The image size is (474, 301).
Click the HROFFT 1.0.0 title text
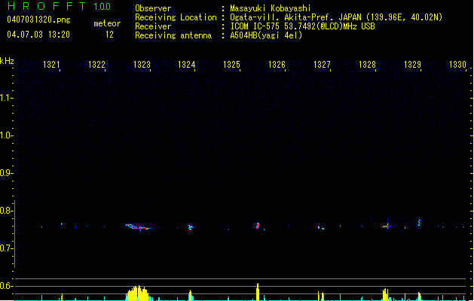point(59,6)
